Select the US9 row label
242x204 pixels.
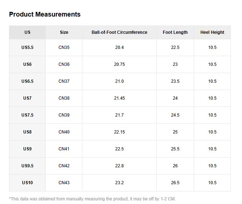click(27, 149)
